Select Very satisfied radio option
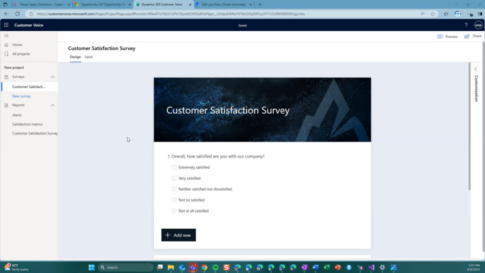This screenshot has height=273, width=485. pyautogui.click(x=174, y=178)
